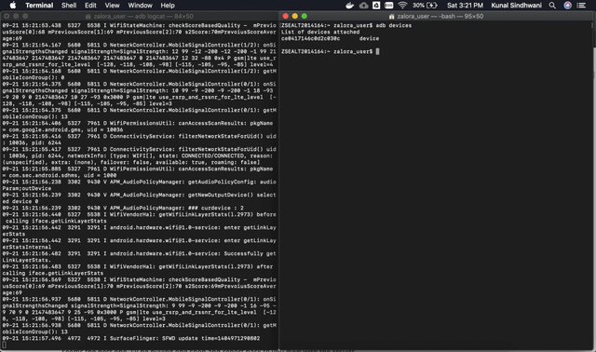Open the Notification Center list icon
The width and height of the screenshot is (596, 352).
click(x=581, y=6)
